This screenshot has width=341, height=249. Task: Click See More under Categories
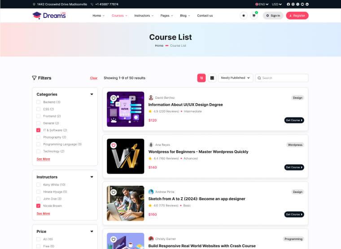pyautogui.click(x=43, y=159)
